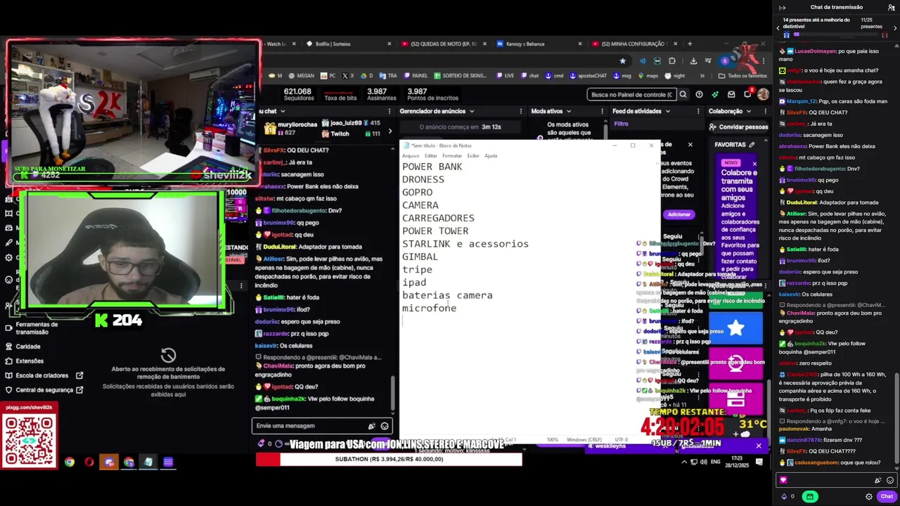
Task: Click the dashboard search magnifier icon
Action: click(x=683, y=94)
